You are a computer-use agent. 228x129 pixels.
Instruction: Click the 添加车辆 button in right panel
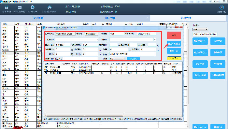(218, 41)
